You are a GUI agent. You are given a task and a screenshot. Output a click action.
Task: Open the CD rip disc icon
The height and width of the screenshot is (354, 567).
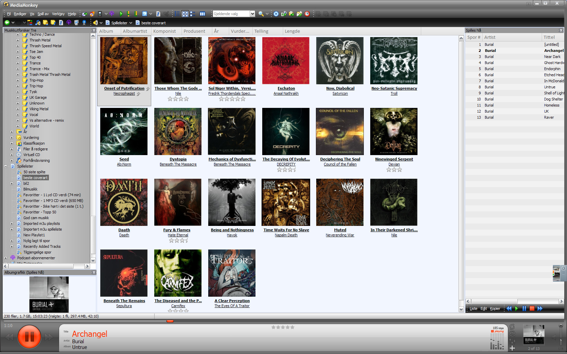click(276, 14)
